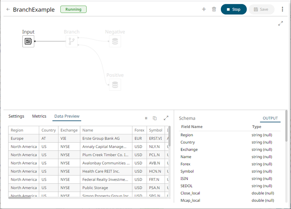The height and width of the screenshot is (209, 291).
Task: Select the Branch node icon
Action: (x=71, y=41)
